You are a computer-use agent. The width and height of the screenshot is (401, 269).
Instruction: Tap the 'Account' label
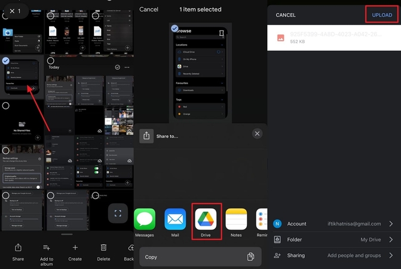296,224
